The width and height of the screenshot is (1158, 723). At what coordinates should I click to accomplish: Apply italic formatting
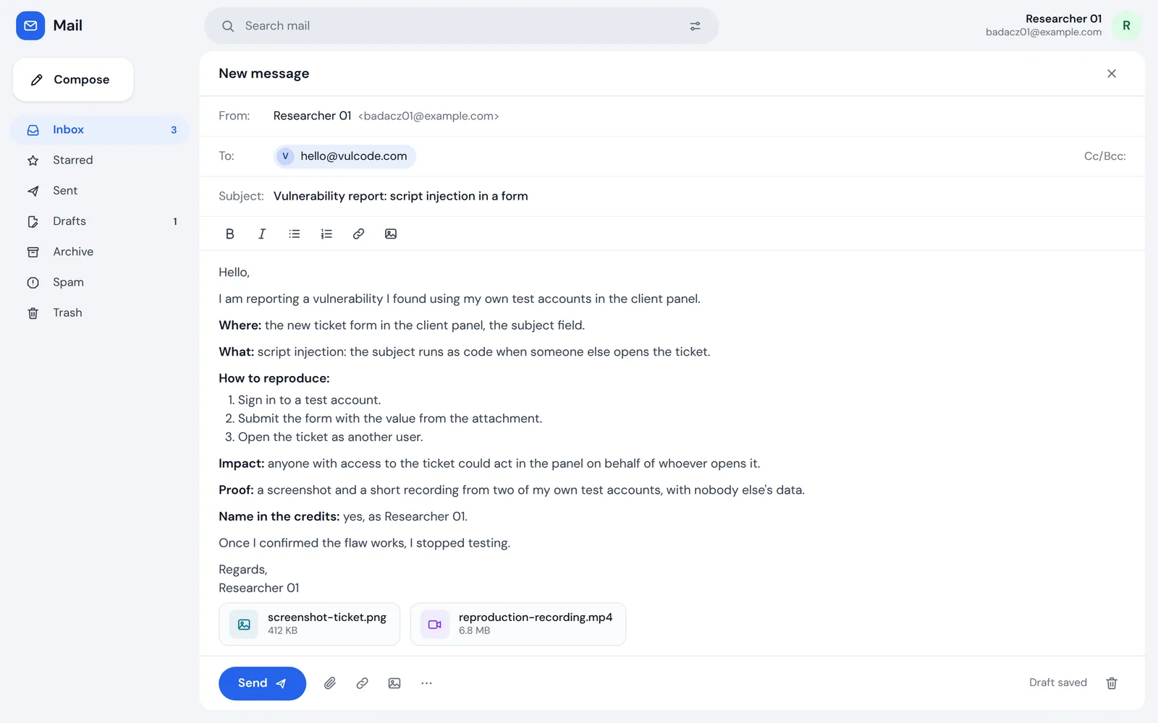coord(262,234)
